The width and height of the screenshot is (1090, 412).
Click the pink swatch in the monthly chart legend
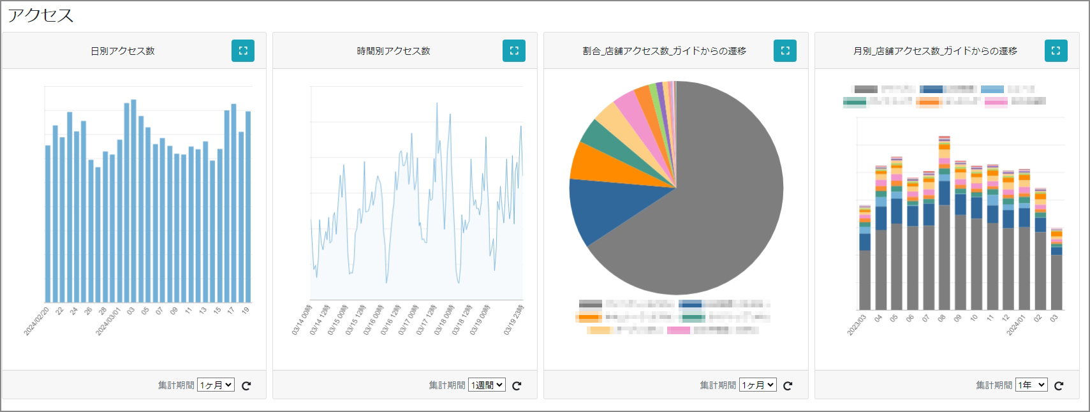tap(996, 101)
